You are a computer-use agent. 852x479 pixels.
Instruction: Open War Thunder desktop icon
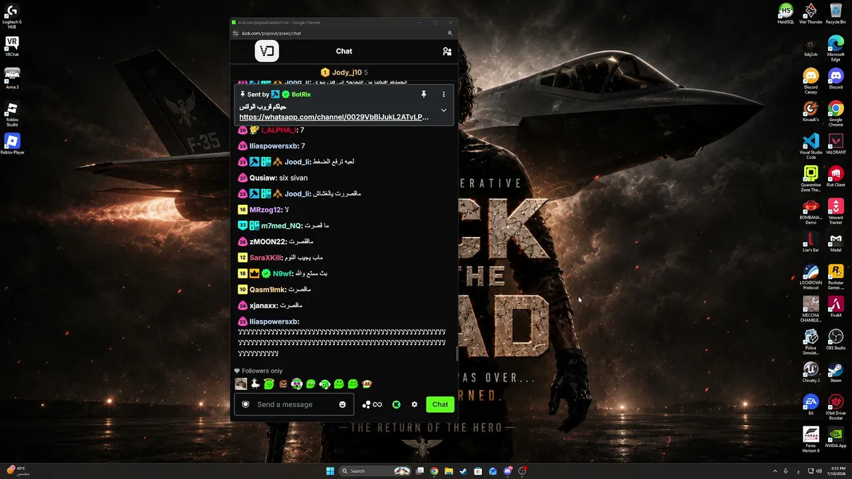811,14
